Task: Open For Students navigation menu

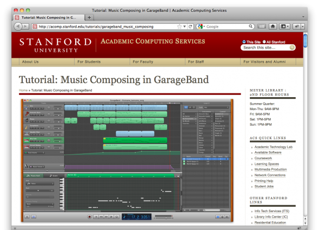Action: 89,62
